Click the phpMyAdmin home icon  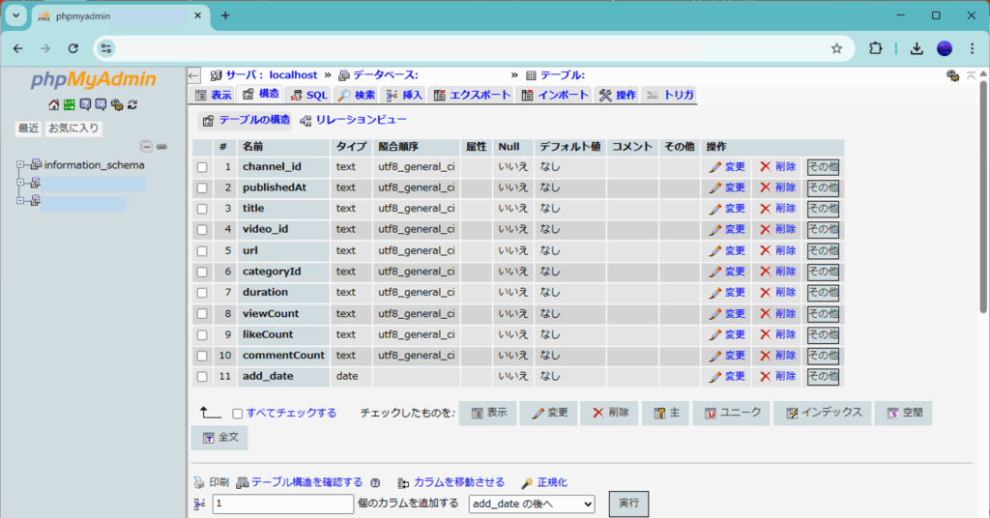coord(55,104)
